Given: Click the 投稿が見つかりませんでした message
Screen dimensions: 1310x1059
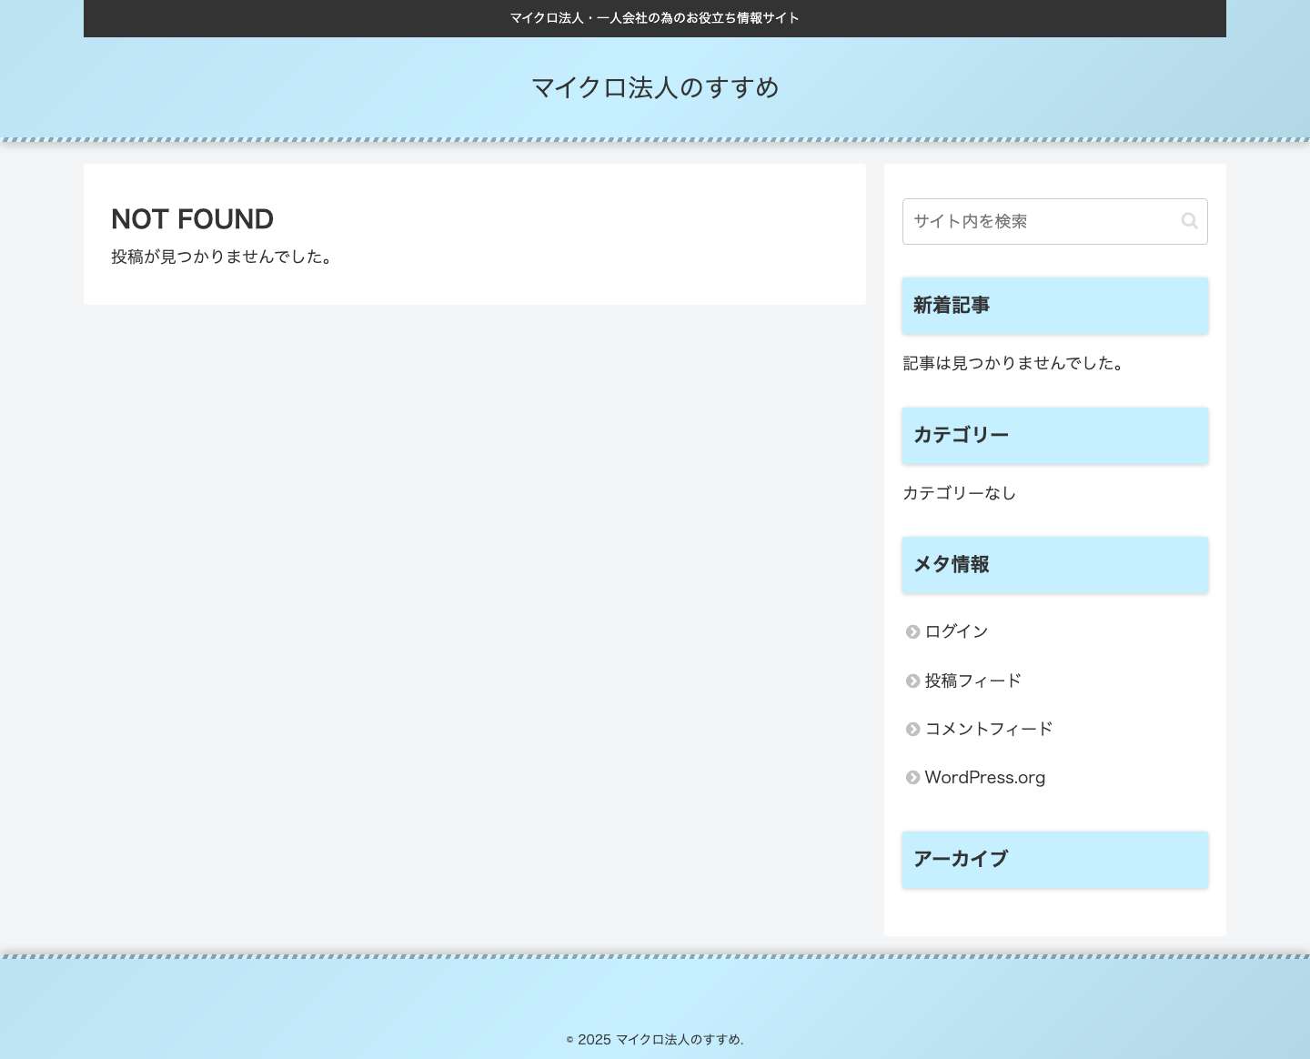Looking at the screenshot, I should coord(222,257).
